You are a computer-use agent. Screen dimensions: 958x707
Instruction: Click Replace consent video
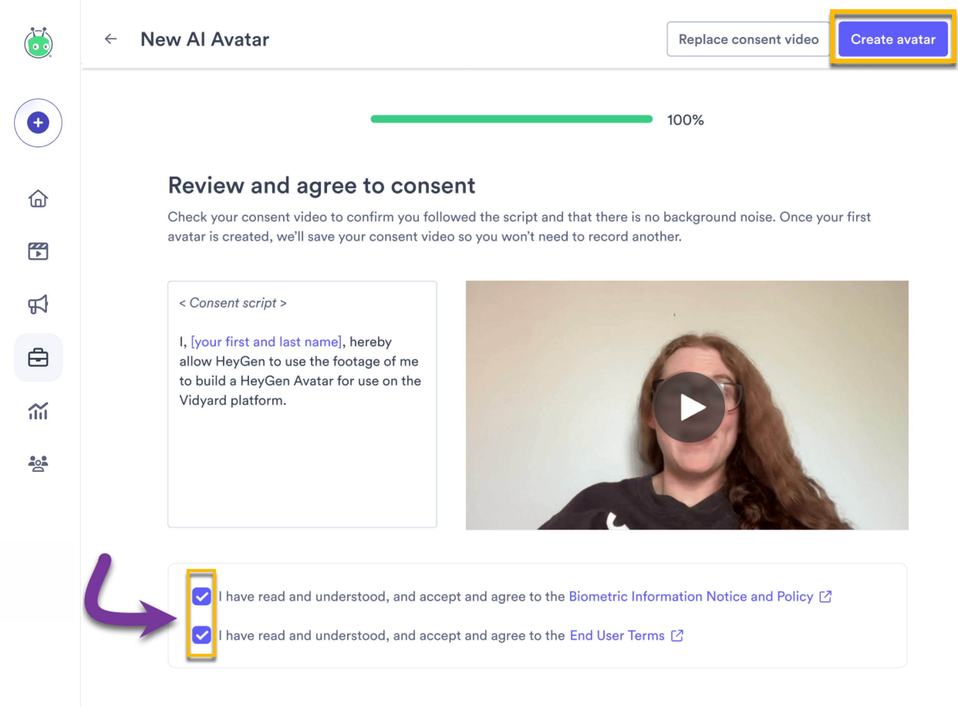(x=748, y=39)
